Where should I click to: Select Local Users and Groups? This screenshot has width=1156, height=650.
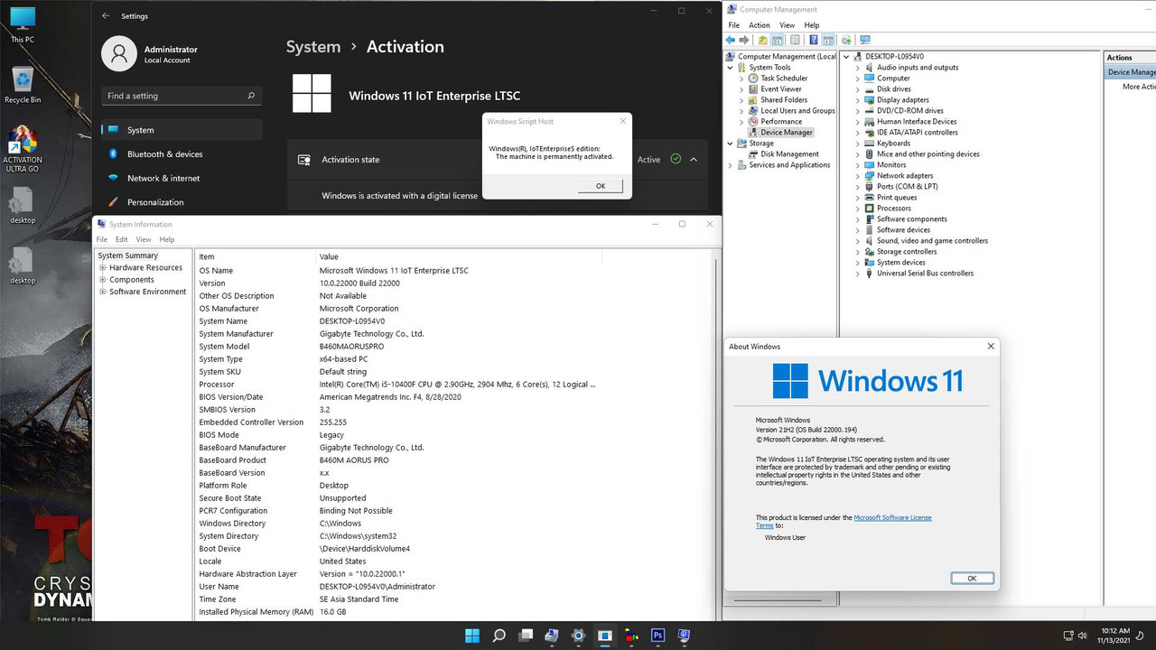[x=797, y=111]
